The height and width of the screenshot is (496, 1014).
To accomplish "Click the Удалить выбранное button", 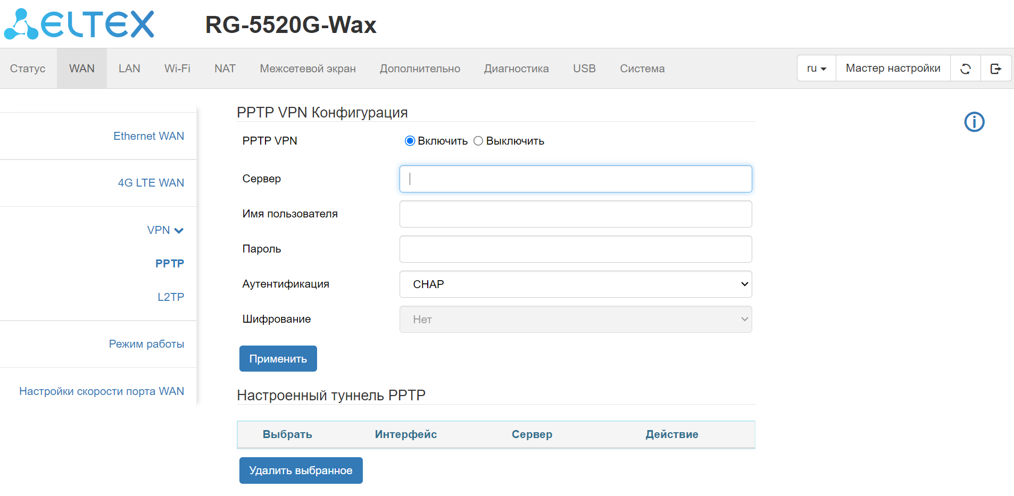I will [x=301, y=470].
